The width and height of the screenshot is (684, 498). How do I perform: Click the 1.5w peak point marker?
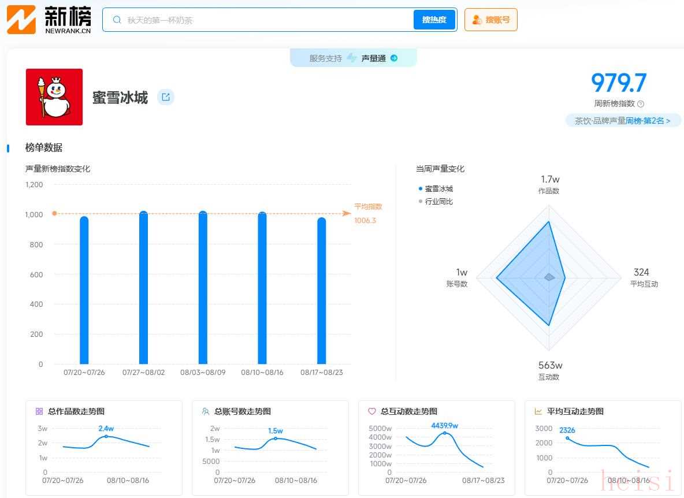tap(275, 438)
